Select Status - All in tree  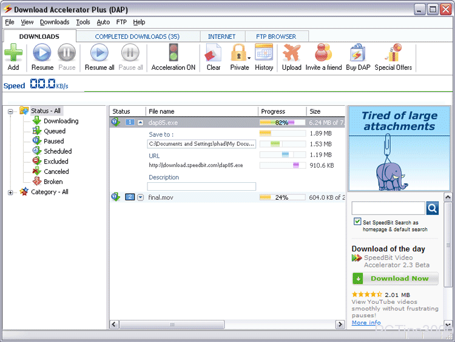coord(45,111)
